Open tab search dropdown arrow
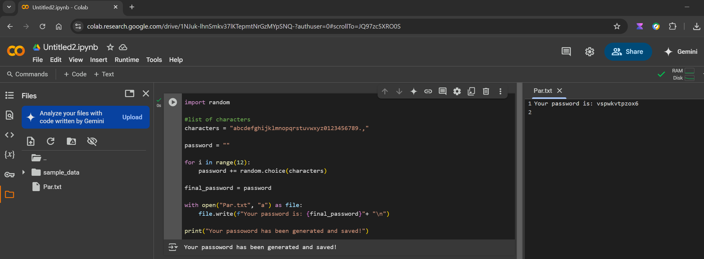The height and width of the screenshot is (259, 704). point(9,7)
